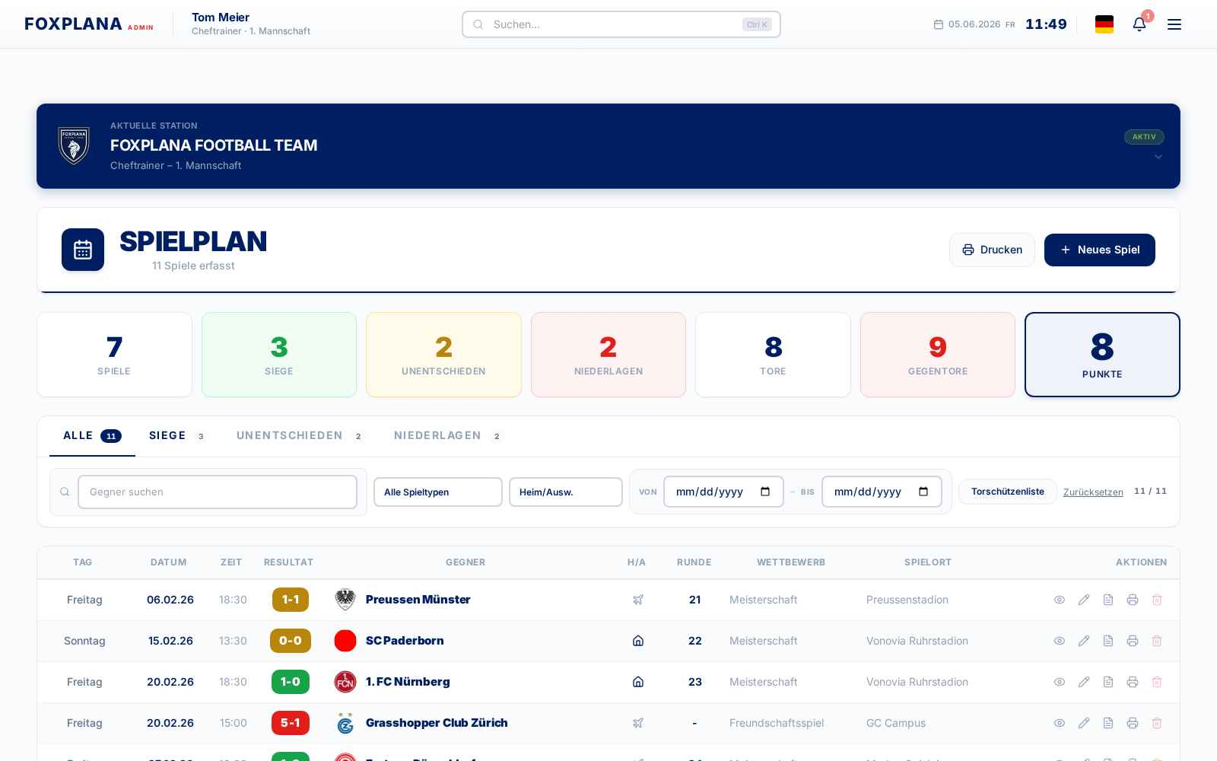The height and width of the screenshot is (761, 1217).
Task: Open the hamburger menu
Action: tap(1174, 24)
